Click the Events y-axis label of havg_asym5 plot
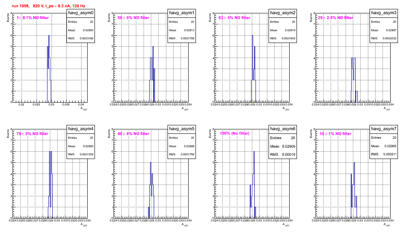This screenshot has width=404, height=232. [109, 133]
